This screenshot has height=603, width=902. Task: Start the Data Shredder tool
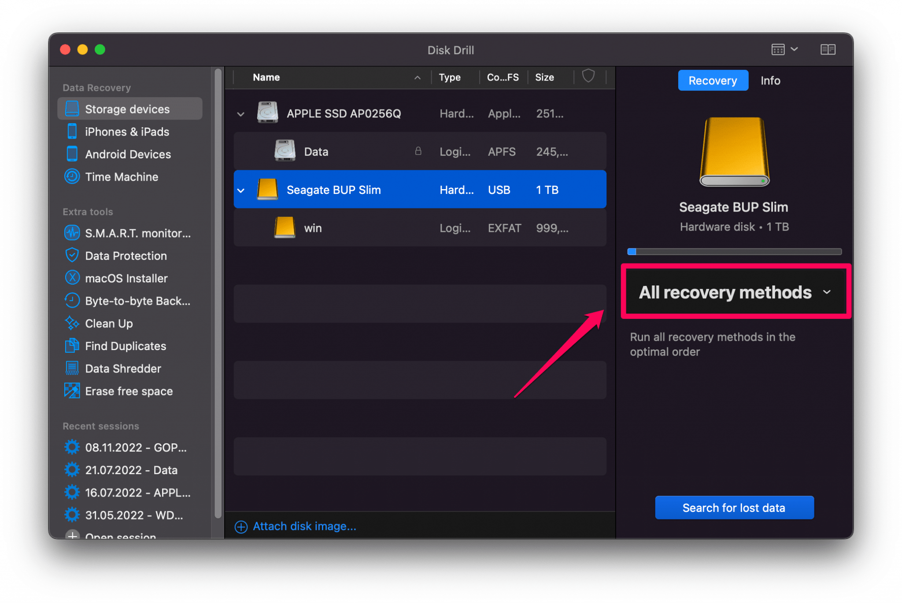pos(123,368)
